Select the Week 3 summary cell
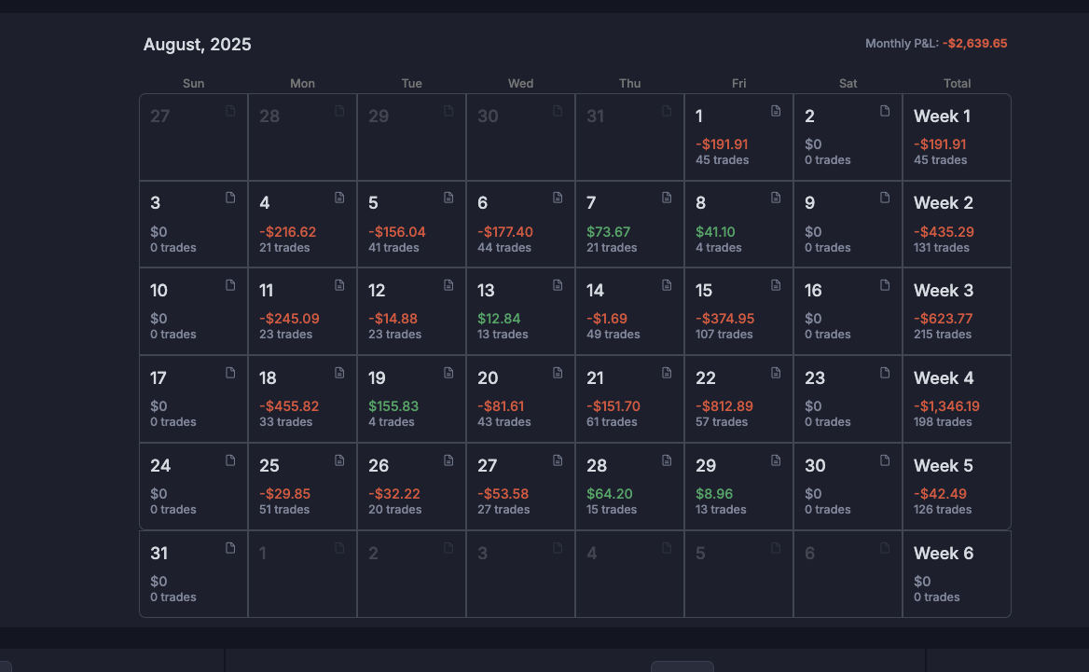The height and width of the screenshot is (672, 1089). pyautogui.click(x=956, y=311)
